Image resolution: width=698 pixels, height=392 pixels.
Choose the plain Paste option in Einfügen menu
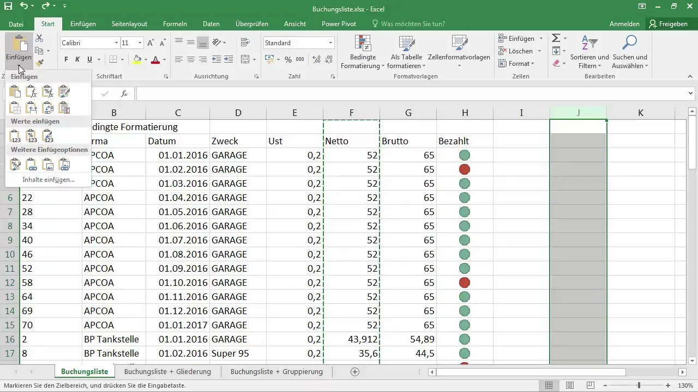pyautogui.click(x=16, y=92)
